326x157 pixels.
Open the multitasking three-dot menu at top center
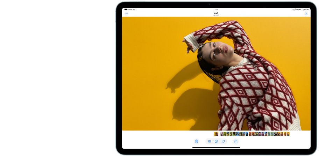(x=216, y=9)
